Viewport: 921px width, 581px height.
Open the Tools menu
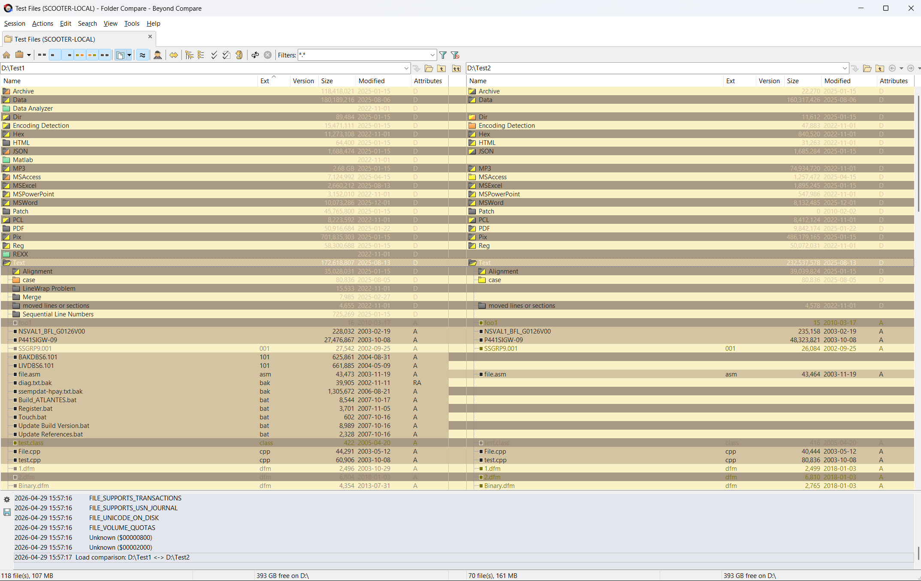click(132, 24)
